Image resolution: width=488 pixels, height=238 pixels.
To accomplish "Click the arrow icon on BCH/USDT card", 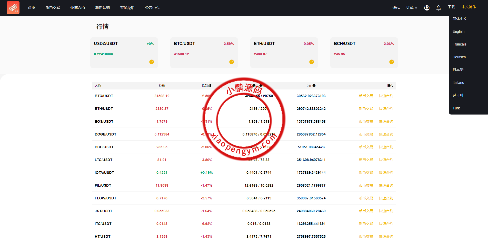I will [392, 62].
